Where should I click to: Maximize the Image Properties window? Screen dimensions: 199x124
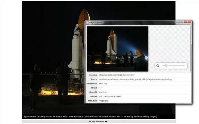(182, 22)
